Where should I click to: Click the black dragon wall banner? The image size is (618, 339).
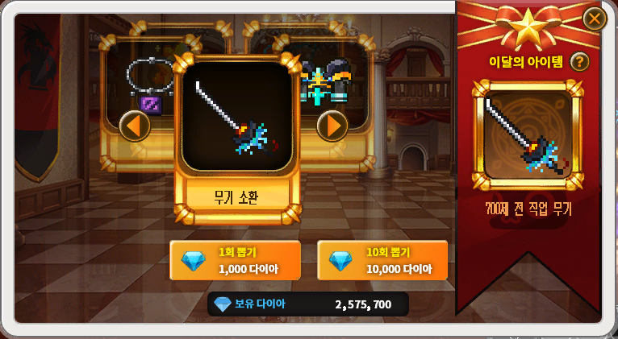tap(37, 98)
